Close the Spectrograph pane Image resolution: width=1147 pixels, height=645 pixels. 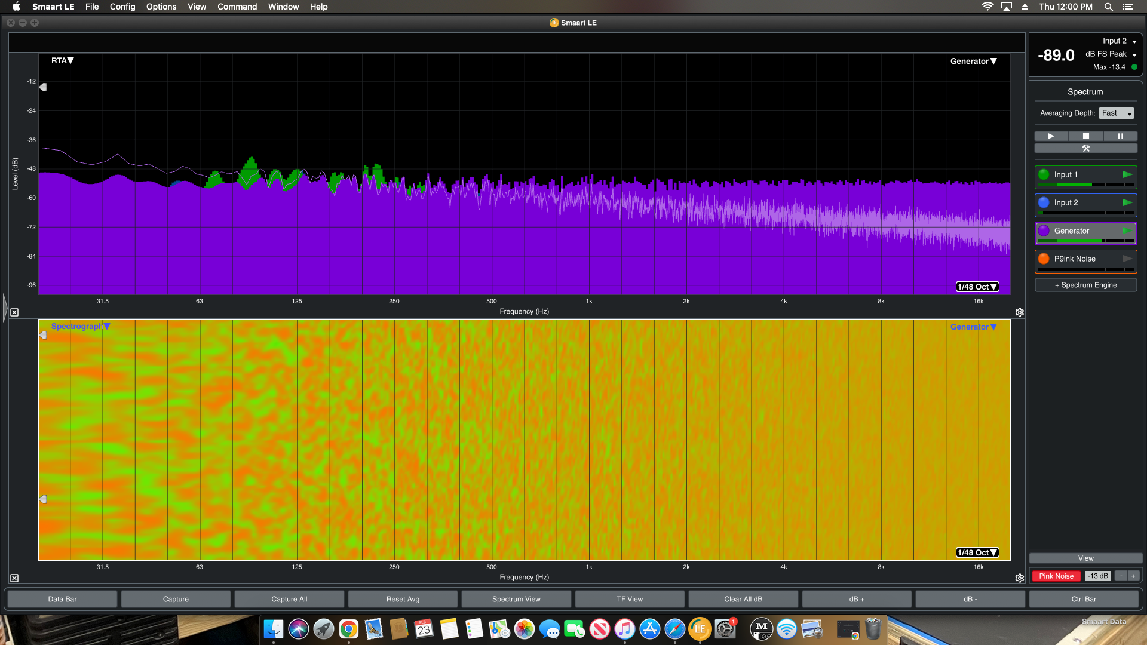pyautogui.click(x=14, y=578)
